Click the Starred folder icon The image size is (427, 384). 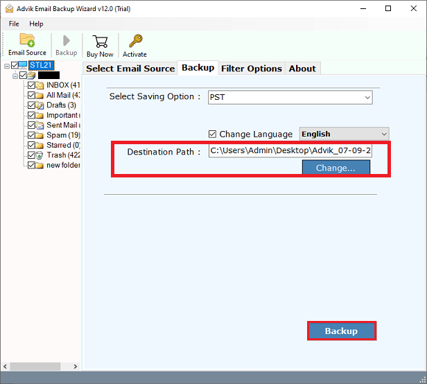click(x=40, y=145)
